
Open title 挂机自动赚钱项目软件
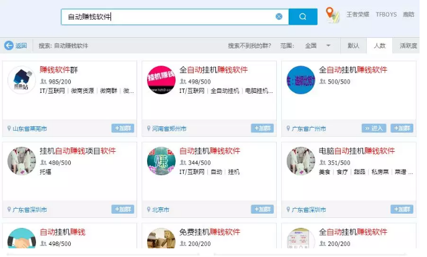[78, 150]
